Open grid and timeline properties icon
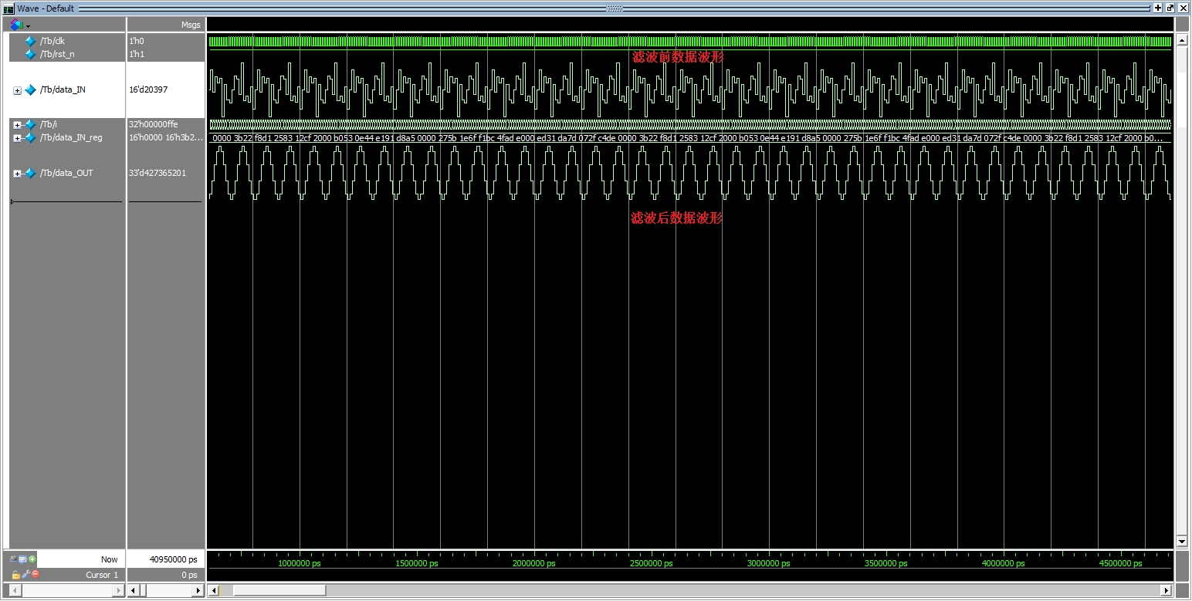The width and height of the screenshot is (1192, 601). [x=22, y=559]
